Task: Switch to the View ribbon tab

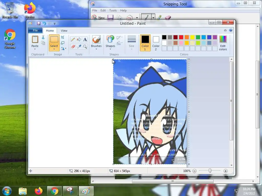Action: 64,31
